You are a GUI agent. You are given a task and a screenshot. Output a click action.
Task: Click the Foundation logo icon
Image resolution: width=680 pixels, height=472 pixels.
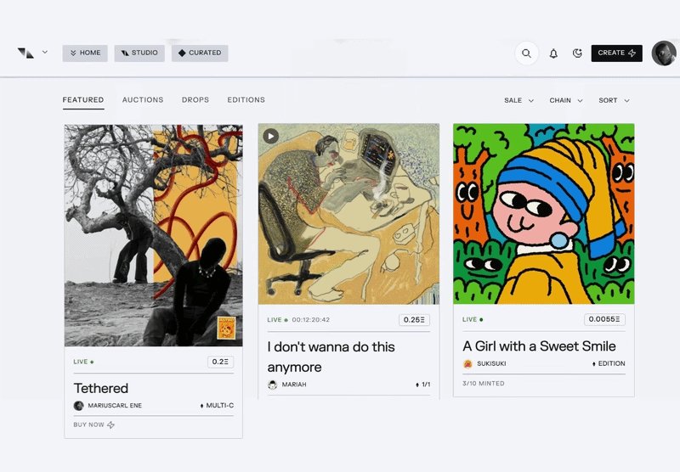click(26, 53)
